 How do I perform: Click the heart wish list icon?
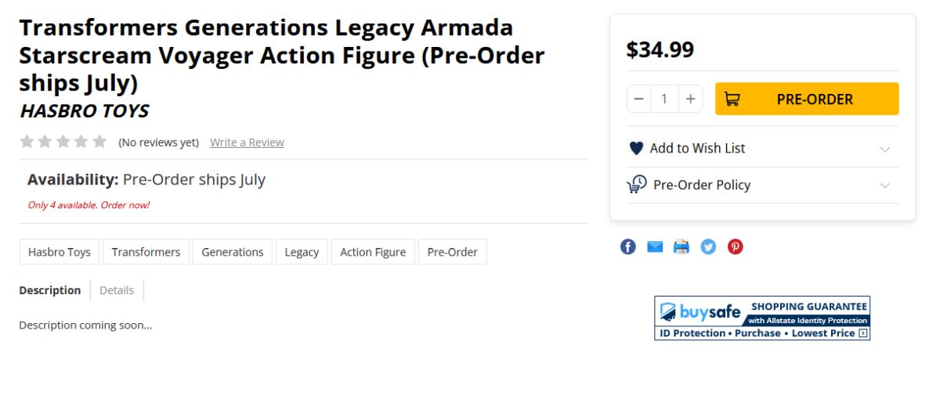click(636, 148)
